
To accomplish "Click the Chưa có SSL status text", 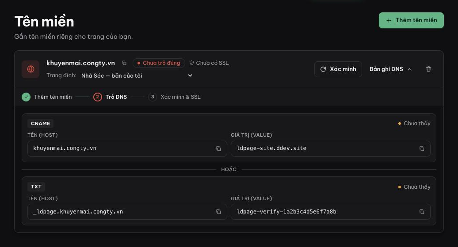I will point(212,63).
